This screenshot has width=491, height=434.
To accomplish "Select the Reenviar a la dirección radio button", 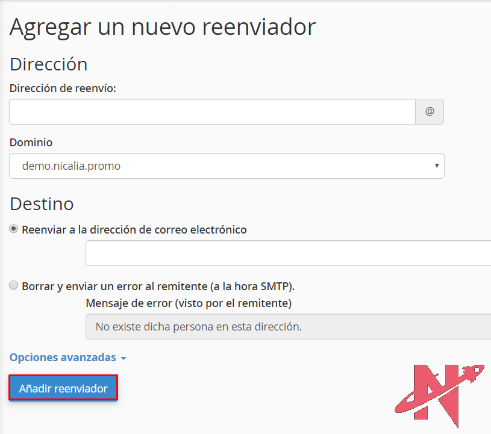I will tap(14, 229).
